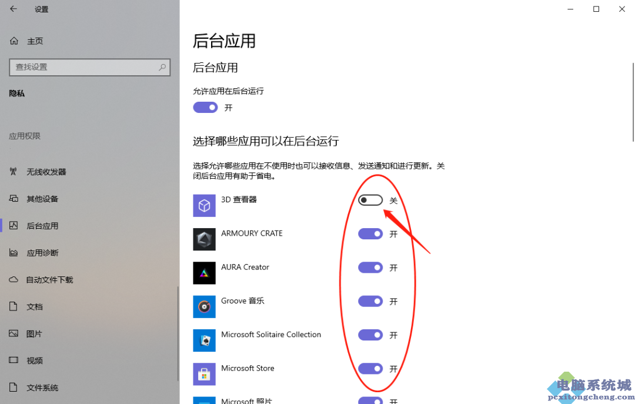Select the 应用诊断 chart icon
This screenshot has width=635, height=404.
tap(14, 253)
